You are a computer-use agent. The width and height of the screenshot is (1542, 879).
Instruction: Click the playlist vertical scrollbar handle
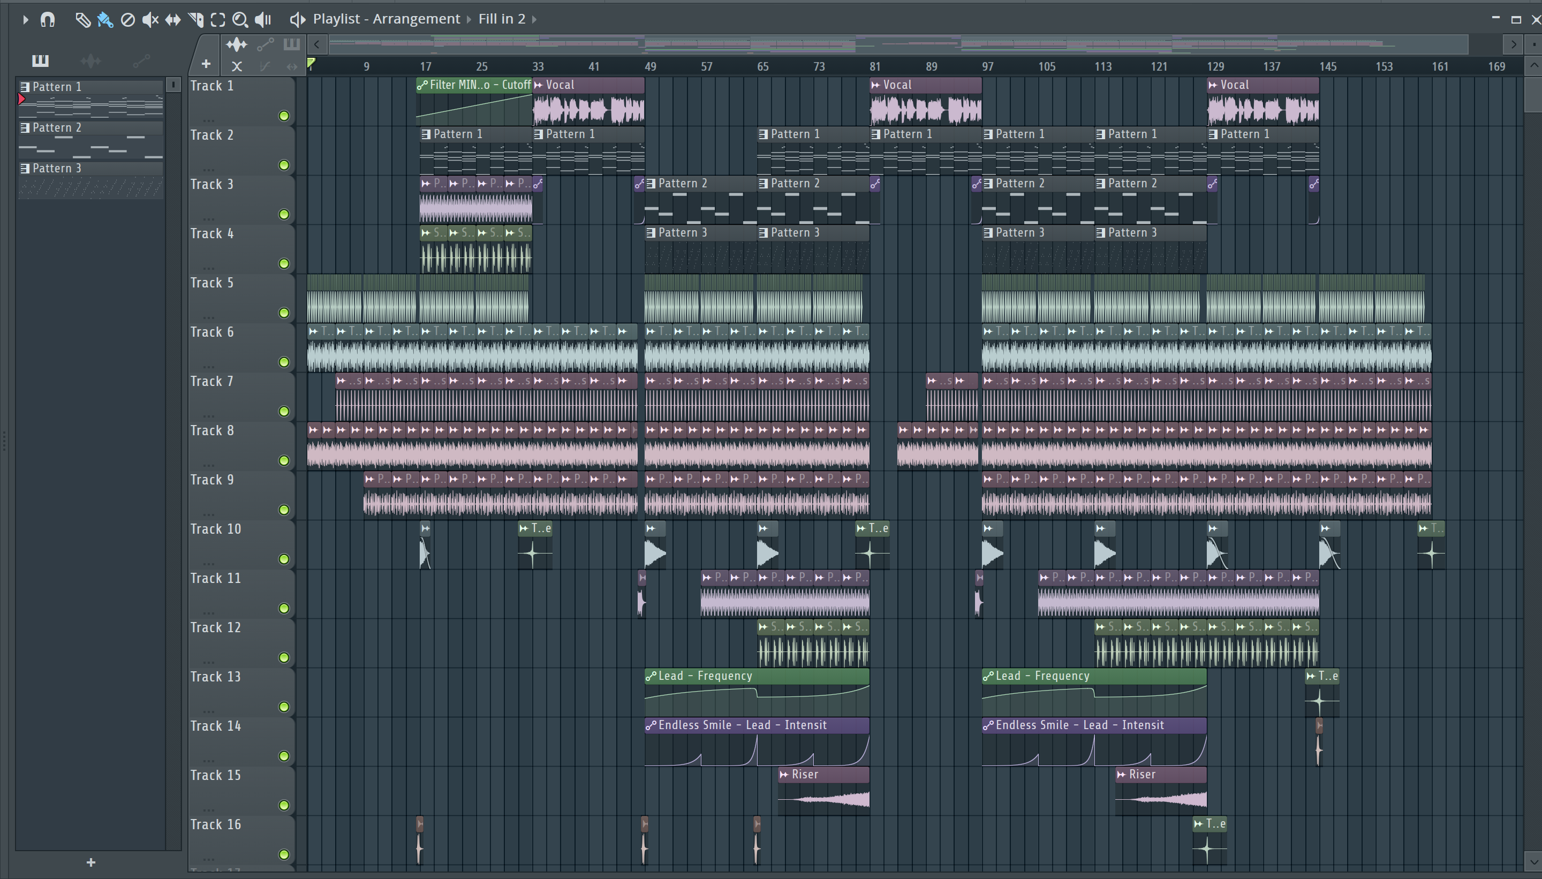point(1534,94)
